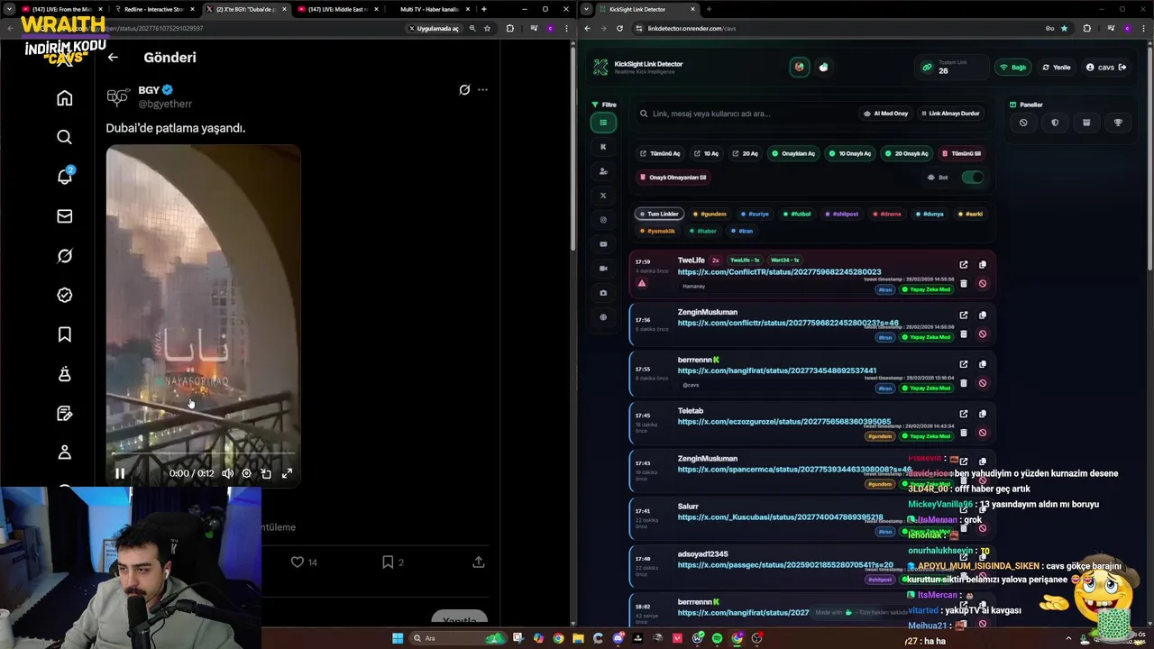Go back using arrow beside Gönderi

[113, 57]
